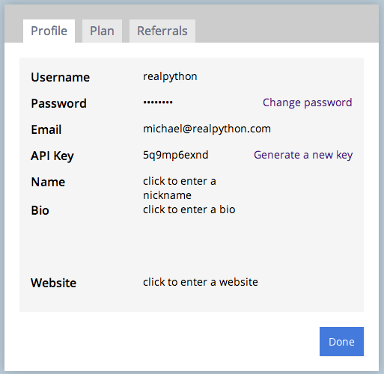Click the michael@realpython.com email value

coord(207,129)
